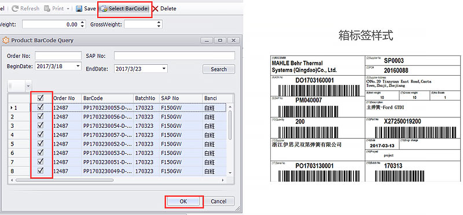Expand the EndDate date picker dropdown
This screenshot has height=215, width=463.
pos(164,69)
